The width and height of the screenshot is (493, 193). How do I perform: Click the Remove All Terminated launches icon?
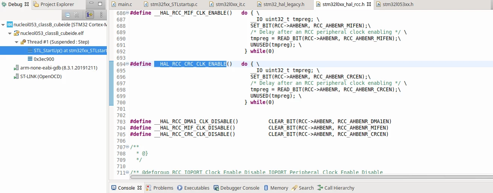[76, 15]
